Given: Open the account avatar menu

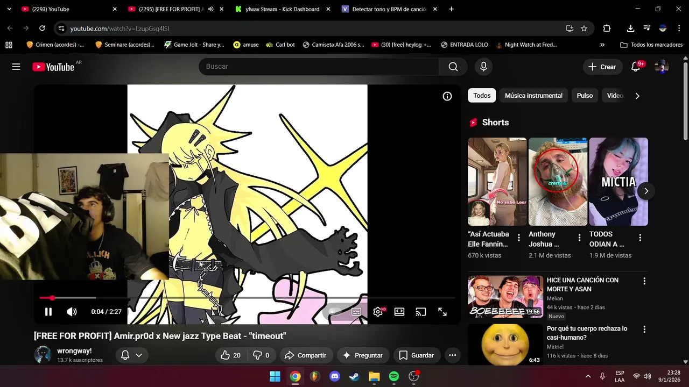Looking at the screenshot, I should coord(662,67).
